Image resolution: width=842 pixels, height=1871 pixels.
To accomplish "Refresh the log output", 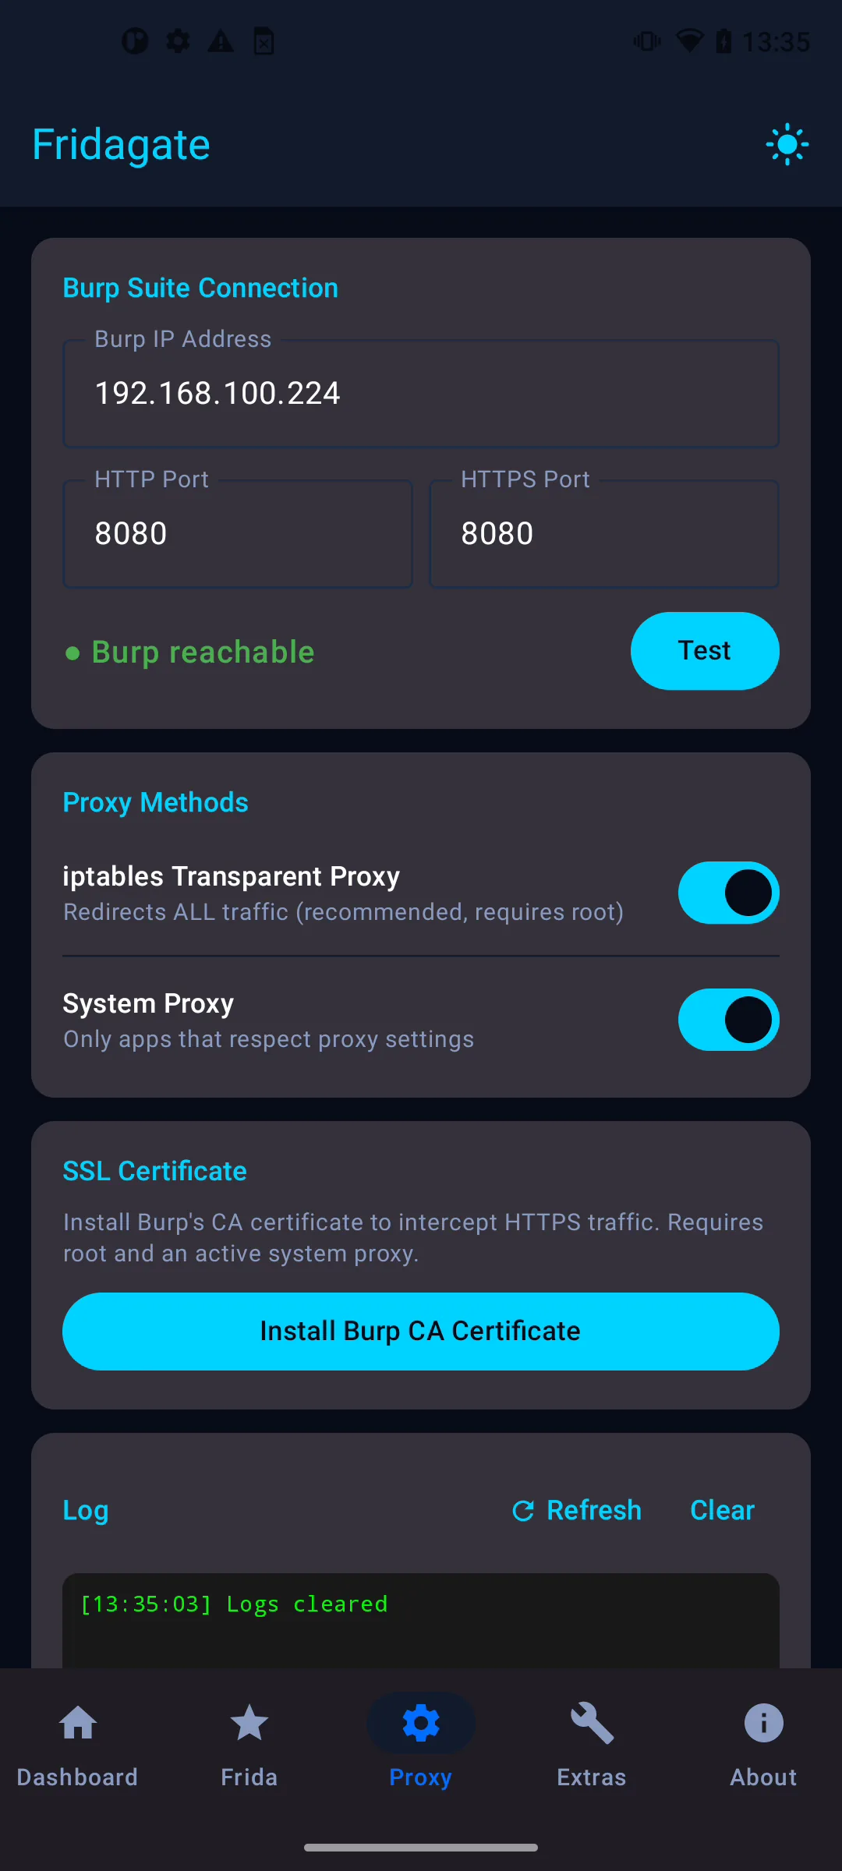I will tap(577, 1511).
